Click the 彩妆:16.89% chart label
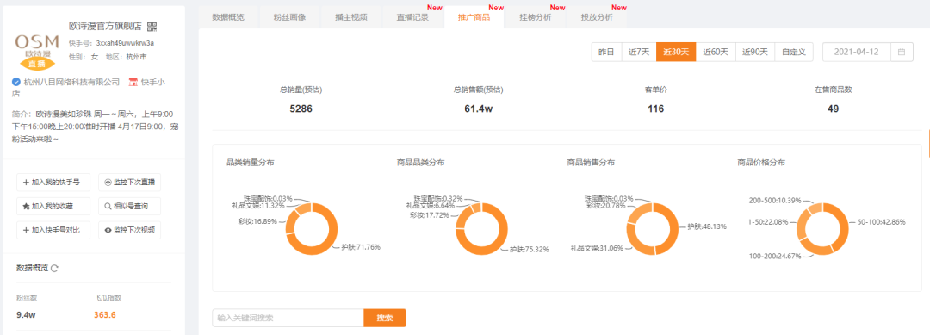 257,220
